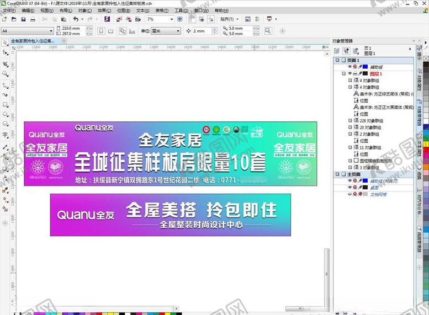
Task: Open the 文件(F) menu
Action: tap(9, 10)
